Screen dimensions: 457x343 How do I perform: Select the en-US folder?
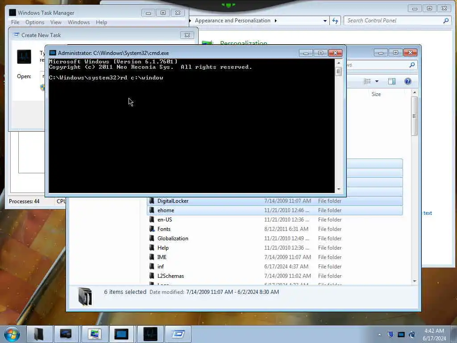click(275, 220)
